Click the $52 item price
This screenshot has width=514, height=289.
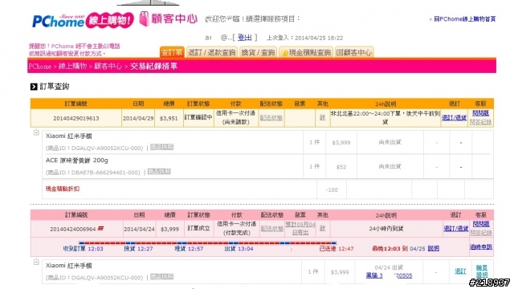click(x=341, y=167)
